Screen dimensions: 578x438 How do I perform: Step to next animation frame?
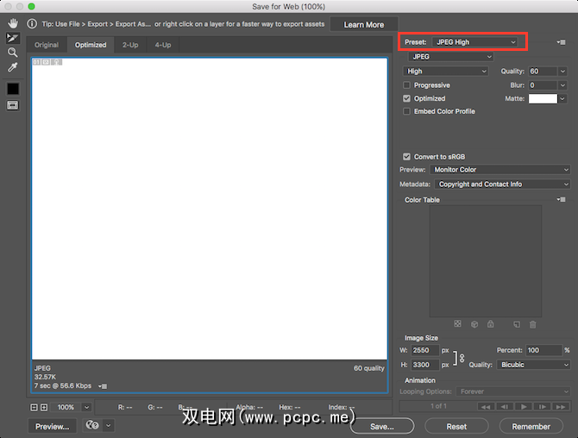tap(543, 407)
